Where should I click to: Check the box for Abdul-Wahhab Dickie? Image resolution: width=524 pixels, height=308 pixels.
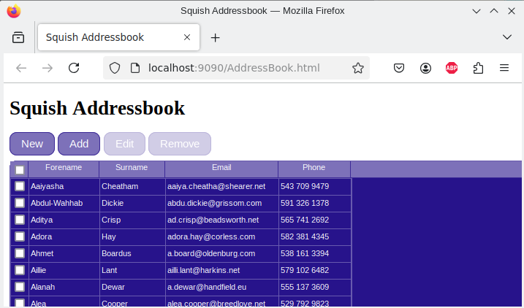pos(20,203)
